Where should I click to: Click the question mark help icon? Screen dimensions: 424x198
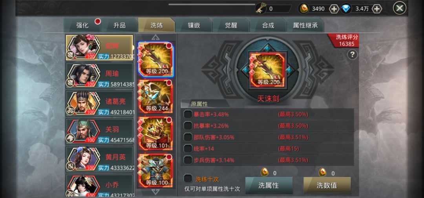352,55
